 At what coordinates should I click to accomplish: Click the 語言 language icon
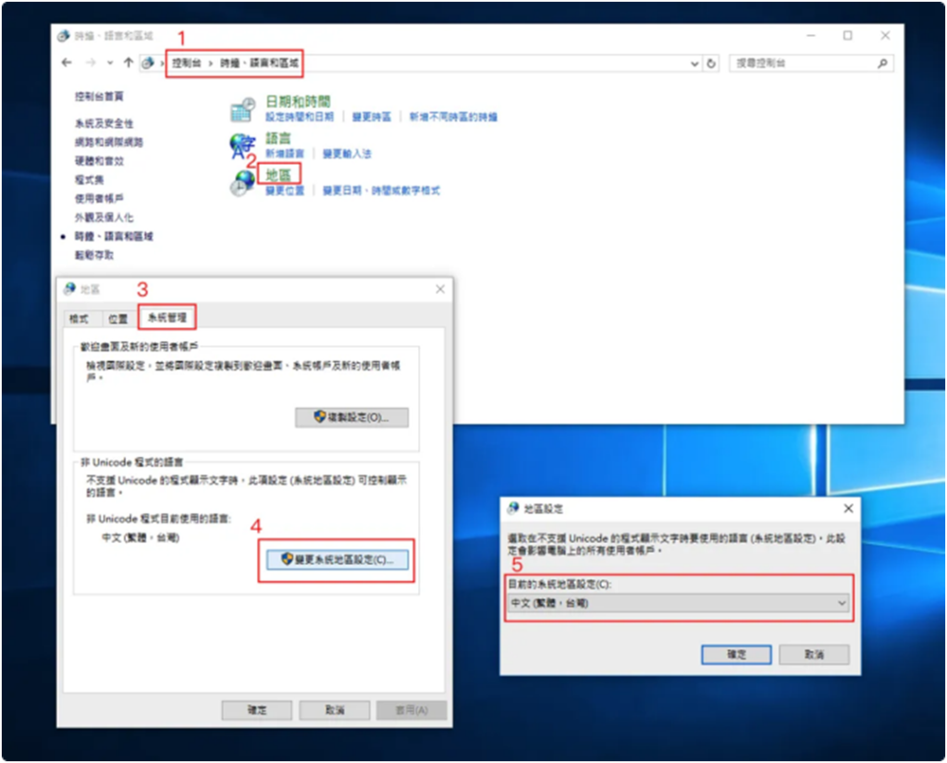[241, 146]
